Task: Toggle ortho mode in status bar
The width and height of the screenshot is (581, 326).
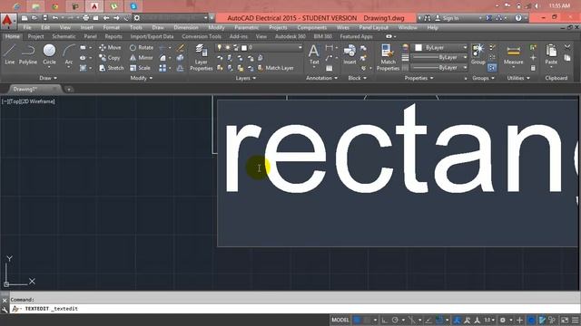Action: tap(385, 320)
